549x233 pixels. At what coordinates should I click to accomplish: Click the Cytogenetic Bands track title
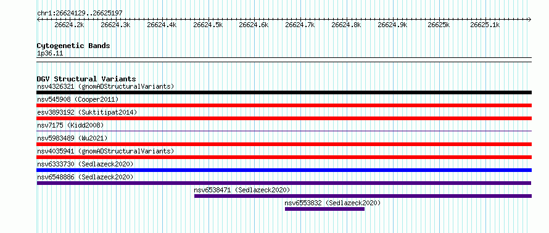coord(73,46)
